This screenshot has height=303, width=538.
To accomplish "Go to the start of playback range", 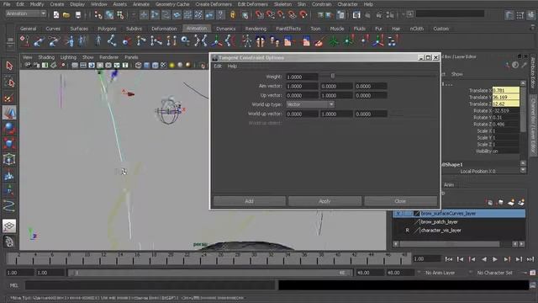I will click(x=448, y=259).
